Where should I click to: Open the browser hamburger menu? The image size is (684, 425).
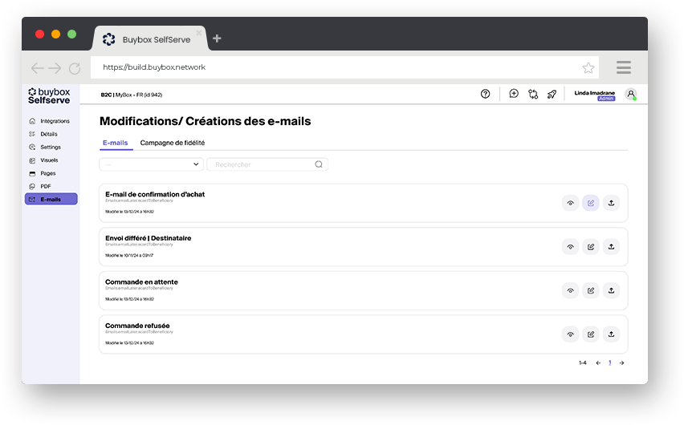(623, 67)
